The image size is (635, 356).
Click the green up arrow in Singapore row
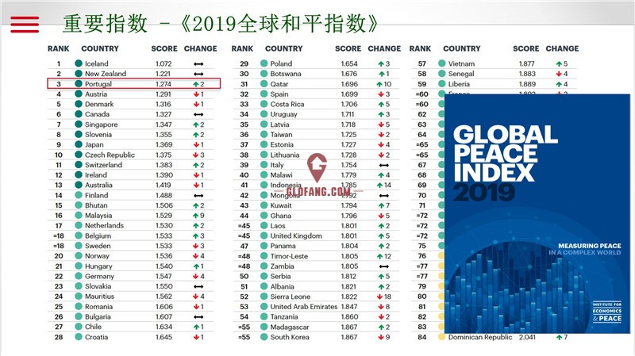point(196,124)
